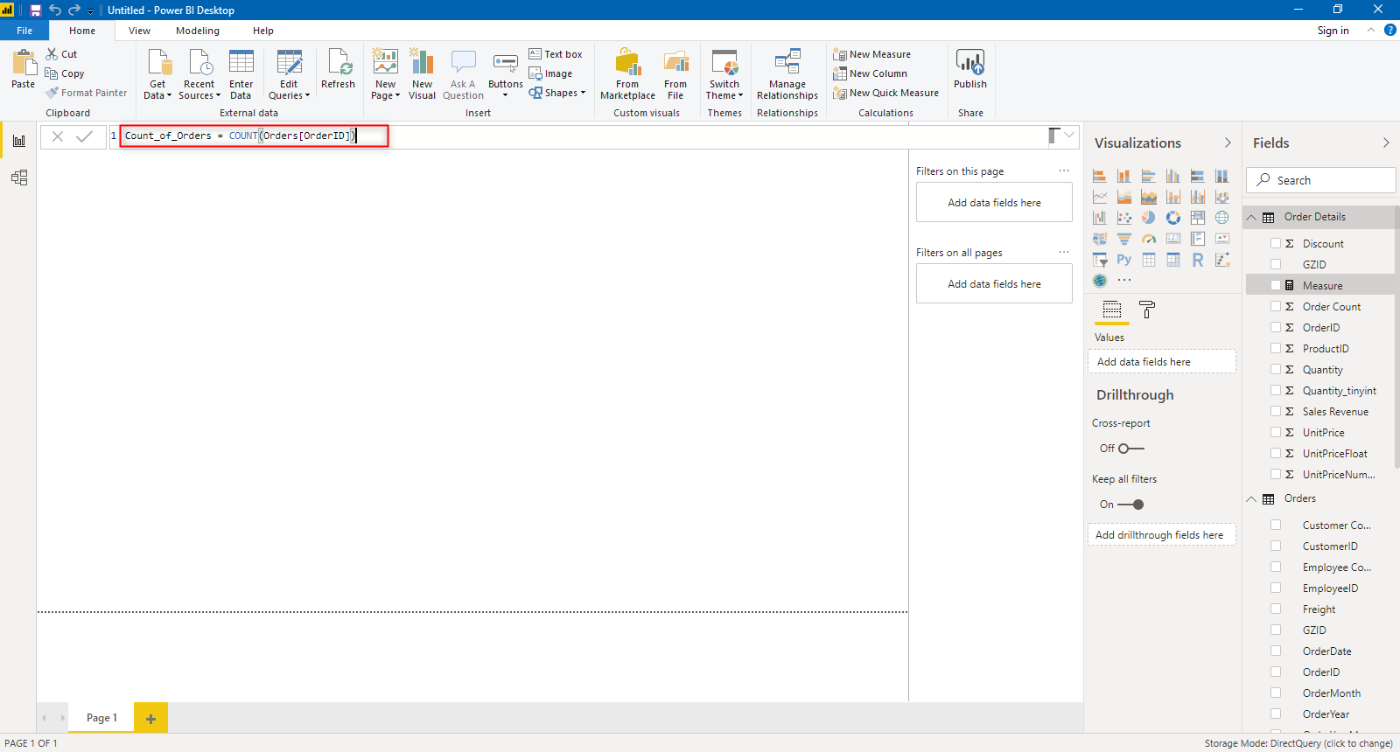Screen dimensions: 1400x752
Task: Open the Fields well pane icon
Action: pos(1112,310)
